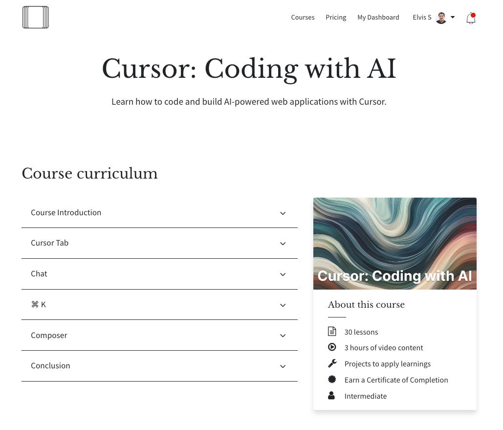
Task: Click the certificate badge icon
Action: pyautogui.click(x=332, y=379)
